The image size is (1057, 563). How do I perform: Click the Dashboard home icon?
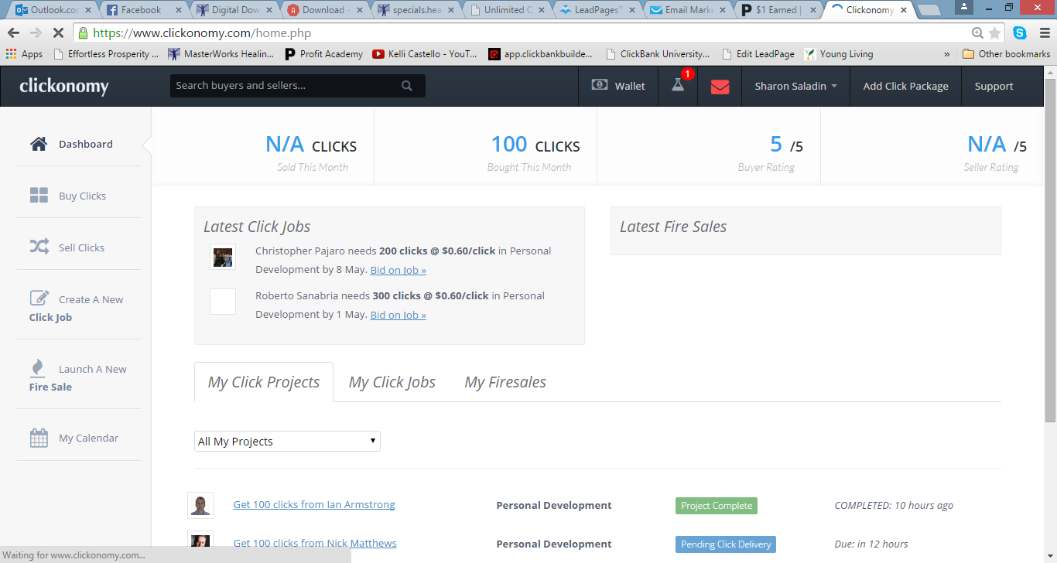39,144
